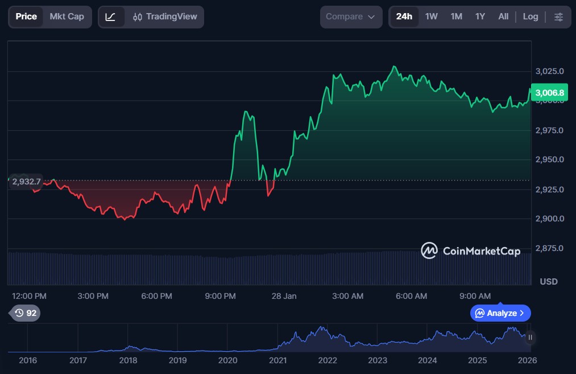Click the CoinMarketCap logo watermark

[x=470, y=250]
